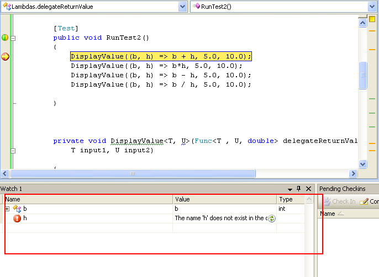Click the code editor's scroll-down arrow
The image size is (379, 277).
point(362,164)
